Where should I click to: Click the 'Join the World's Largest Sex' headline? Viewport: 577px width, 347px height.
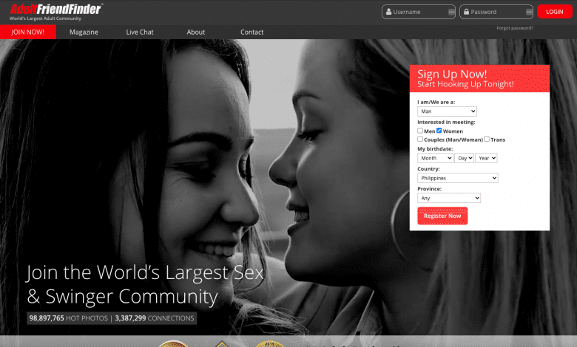pos(145,272)
